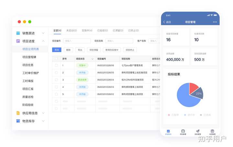Image resolution: width=233 pixels, height=147 pixels.
Task: Click the 项目终止 button
Action: coord(130,50)
